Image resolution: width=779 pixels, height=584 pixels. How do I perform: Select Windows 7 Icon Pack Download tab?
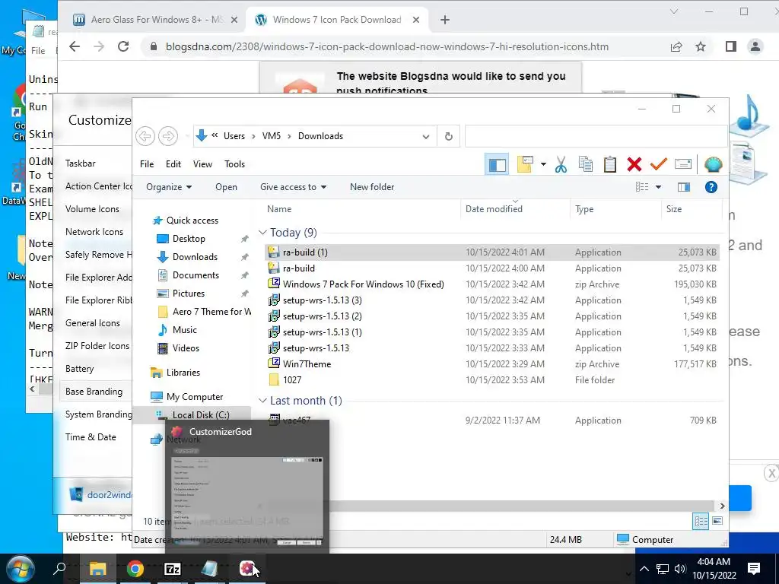point(335,20)
